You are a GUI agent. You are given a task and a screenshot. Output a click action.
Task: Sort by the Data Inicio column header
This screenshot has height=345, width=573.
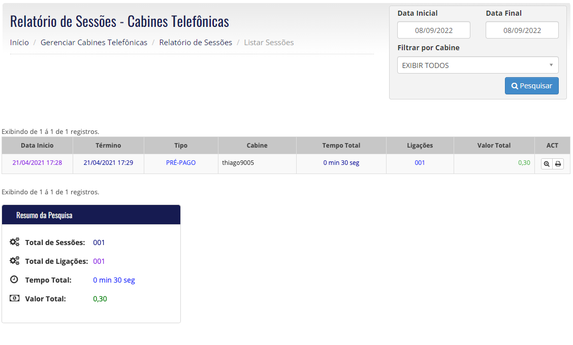37,145
